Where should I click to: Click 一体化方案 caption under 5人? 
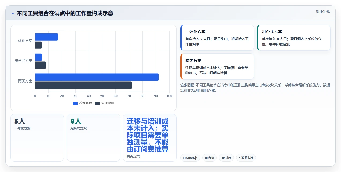pyautogui.click(x=22, y=128)
